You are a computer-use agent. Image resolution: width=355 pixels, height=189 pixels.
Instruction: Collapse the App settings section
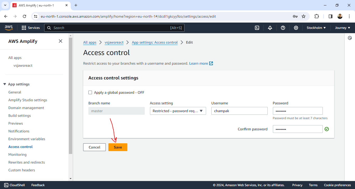click(5, 84)
